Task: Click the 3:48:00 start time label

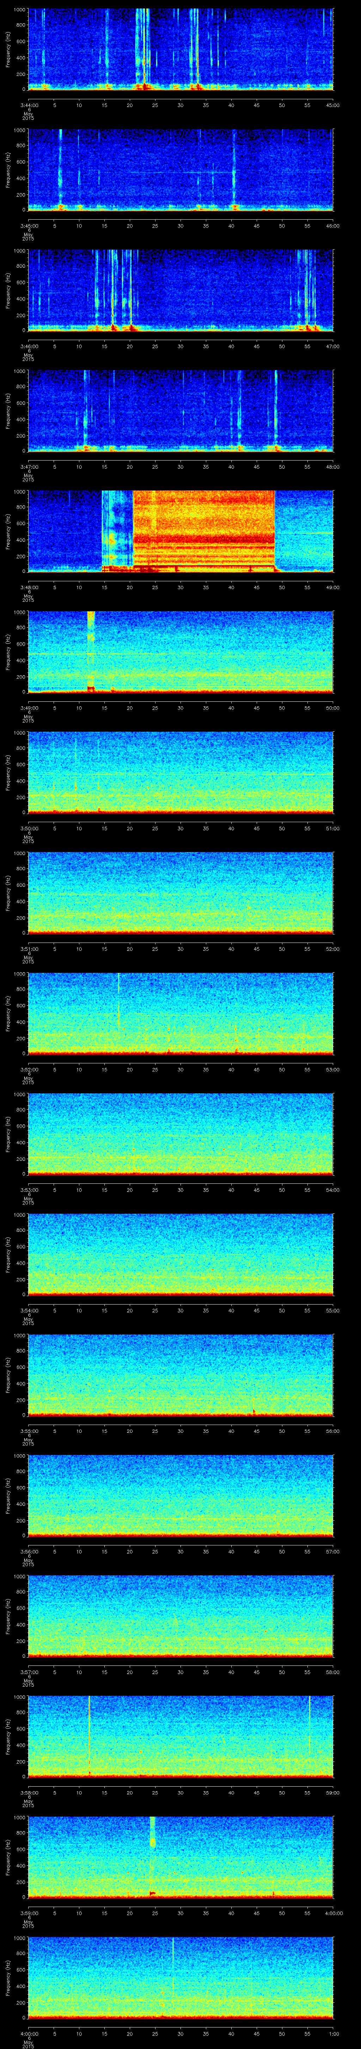Action: point(29,587)
